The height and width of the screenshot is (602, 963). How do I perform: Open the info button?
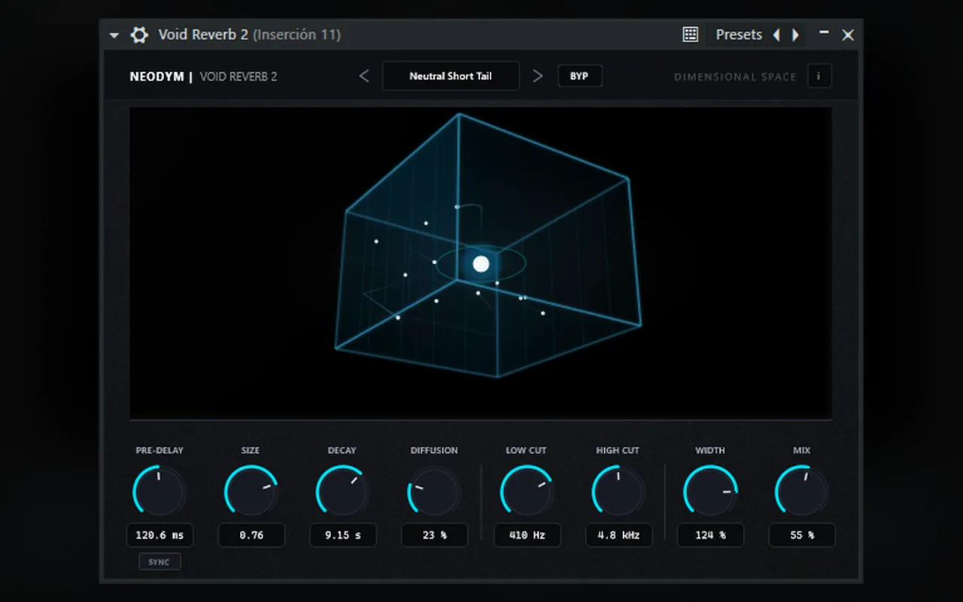[x=819, y=76]
